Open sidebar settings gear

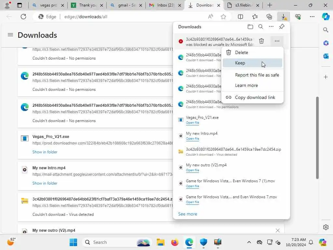(x=326, y=227)
